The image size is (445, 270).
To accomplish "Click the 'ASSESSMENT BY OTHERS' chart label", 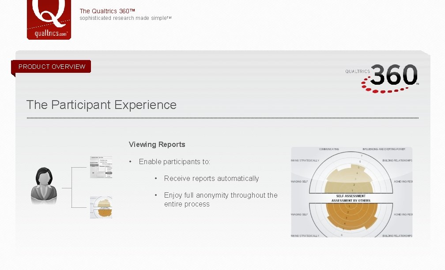I will 351,200.
